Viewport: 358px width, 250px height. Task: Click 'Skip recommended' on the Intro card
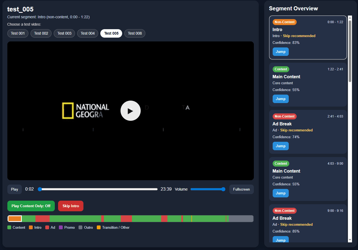click(299, 36)
